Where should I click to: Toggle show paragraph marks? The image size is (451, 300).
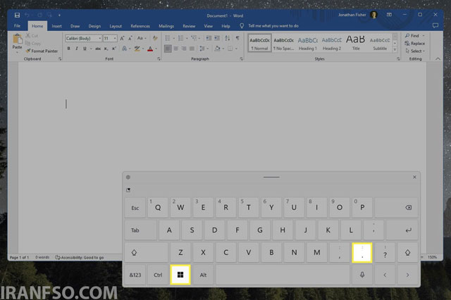point(237,38)
